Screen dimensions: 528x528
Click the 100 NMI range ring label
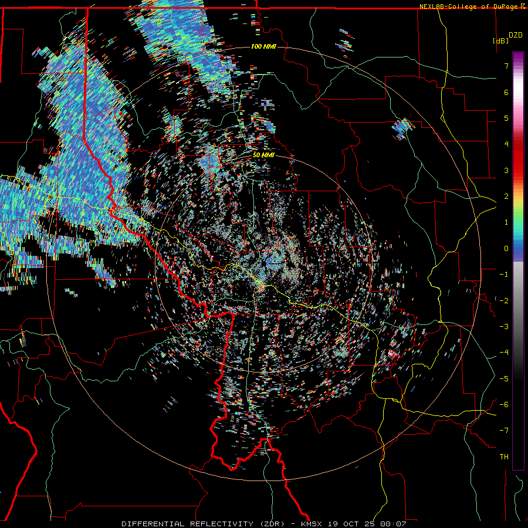[263, 46]
